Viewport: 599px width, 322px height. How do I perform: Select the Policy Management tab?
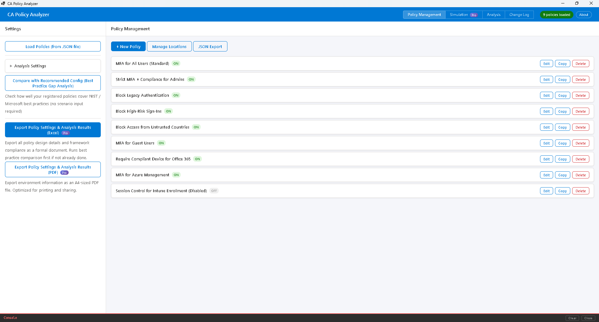click(424, 15)
